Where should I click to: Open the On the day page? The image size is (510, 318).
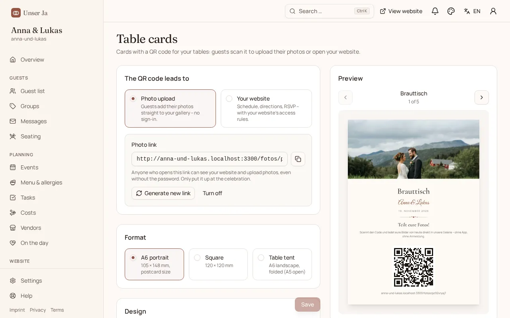pos(52,243)
